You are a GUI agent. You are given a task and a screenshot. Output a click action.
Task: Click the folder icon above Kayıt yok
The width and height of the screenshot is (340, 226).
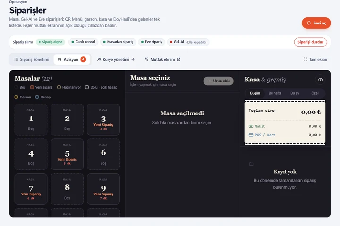point(251,164)
